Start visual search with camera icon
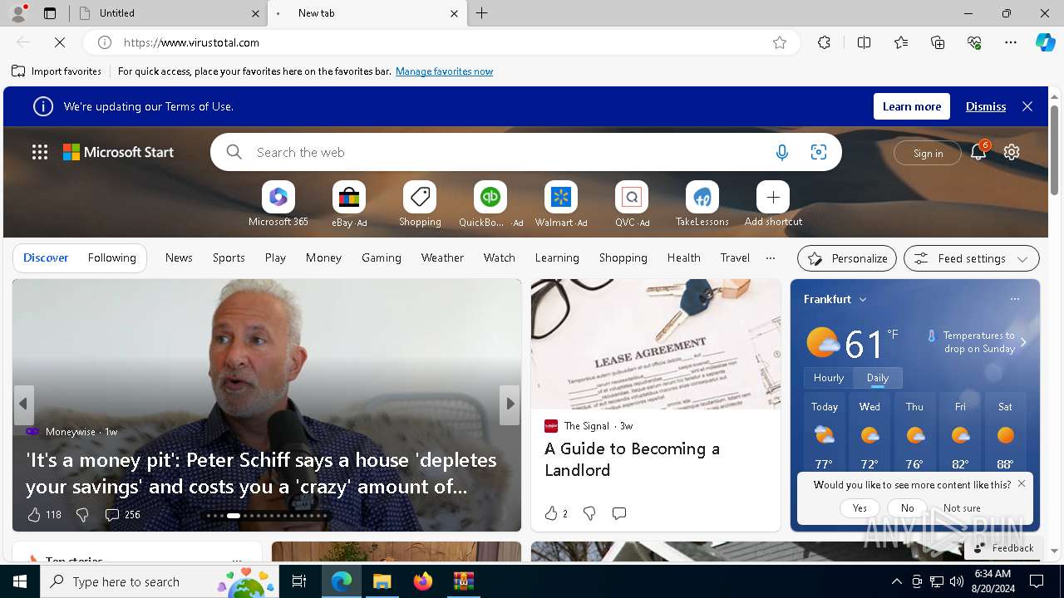The image size is (1064, 598). coord(819,152)
